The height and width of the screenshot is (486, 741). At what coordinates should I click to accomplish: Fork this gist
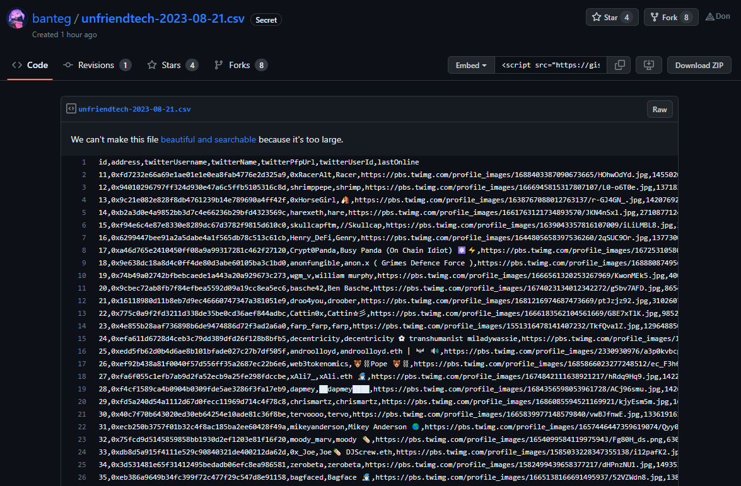[663, 18]
